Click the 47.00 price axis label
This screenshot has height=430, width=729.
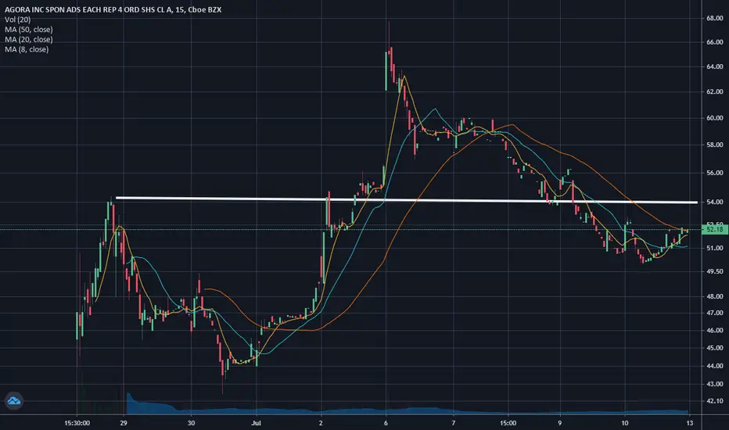pyautogui.click(x=715, y=313)
